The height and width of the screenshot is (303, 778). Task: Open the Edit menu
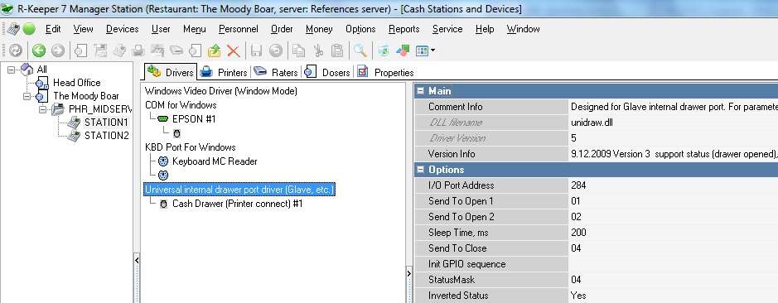(53, 29)
